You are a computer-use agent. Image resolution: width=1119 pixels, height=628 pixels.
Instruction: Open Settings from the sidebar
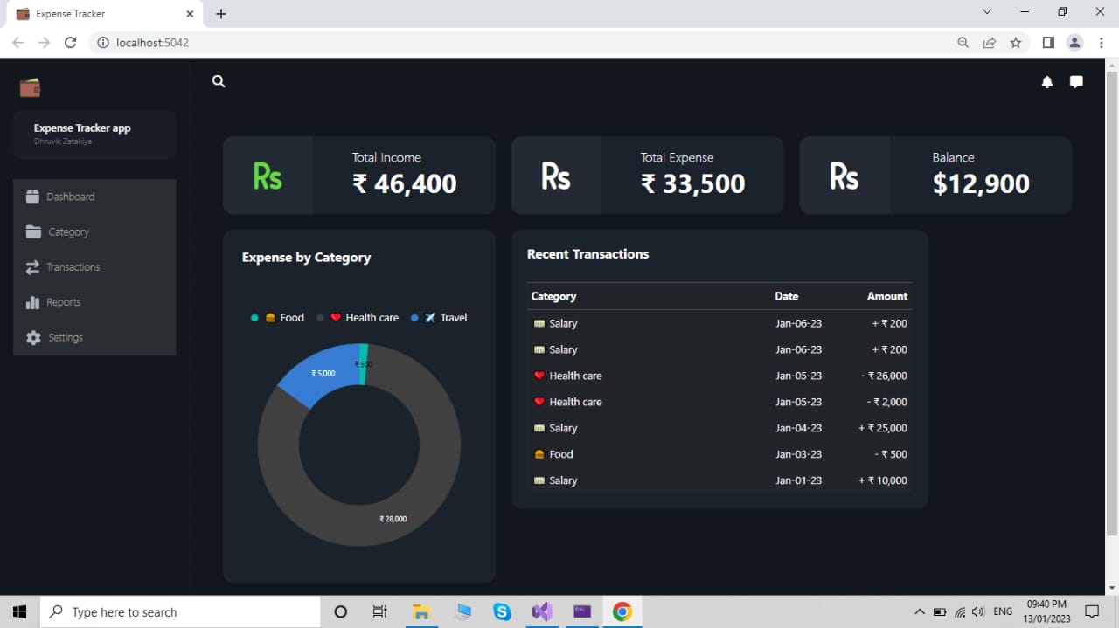pyautogui.click(x=64, y=337)
